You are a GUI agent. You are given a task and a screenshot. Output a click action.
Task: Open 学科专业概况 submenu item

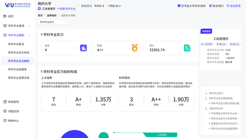click(16, 44)
